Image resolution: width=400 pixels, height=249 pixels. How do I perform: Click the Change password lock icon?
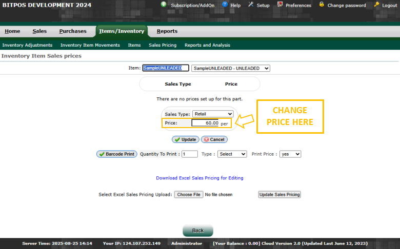point(322,5)
